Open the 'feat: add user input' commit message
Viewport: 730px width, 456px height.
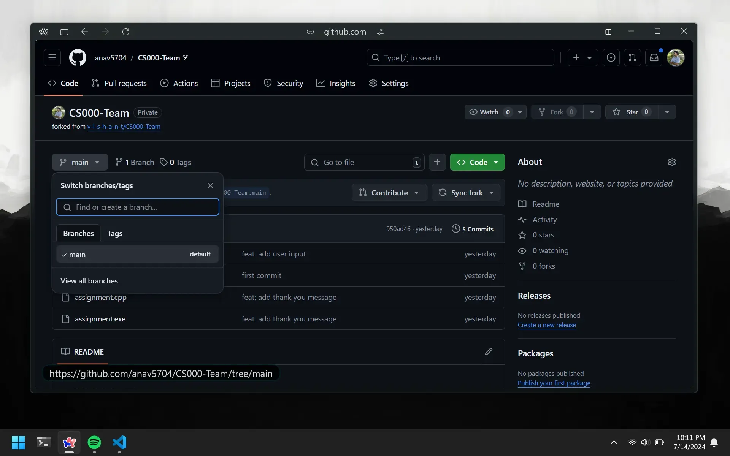[x=274, y=254]
